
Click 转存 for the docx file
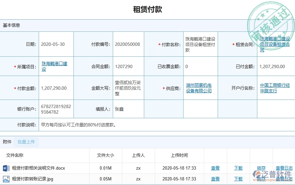click(x=261, y=168)
